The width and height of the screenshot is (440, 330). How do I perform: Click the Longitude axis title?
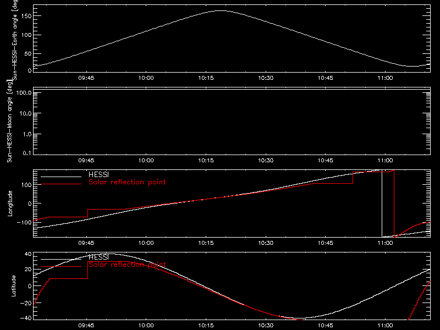click(10, 204)
